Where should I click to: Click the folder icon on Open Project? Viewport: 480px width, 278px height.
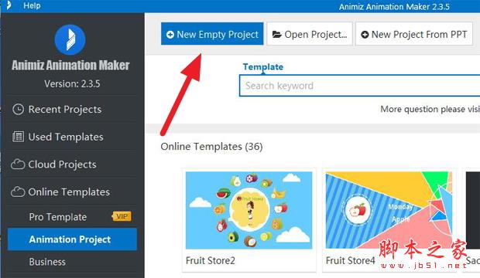tap(276, 35)
